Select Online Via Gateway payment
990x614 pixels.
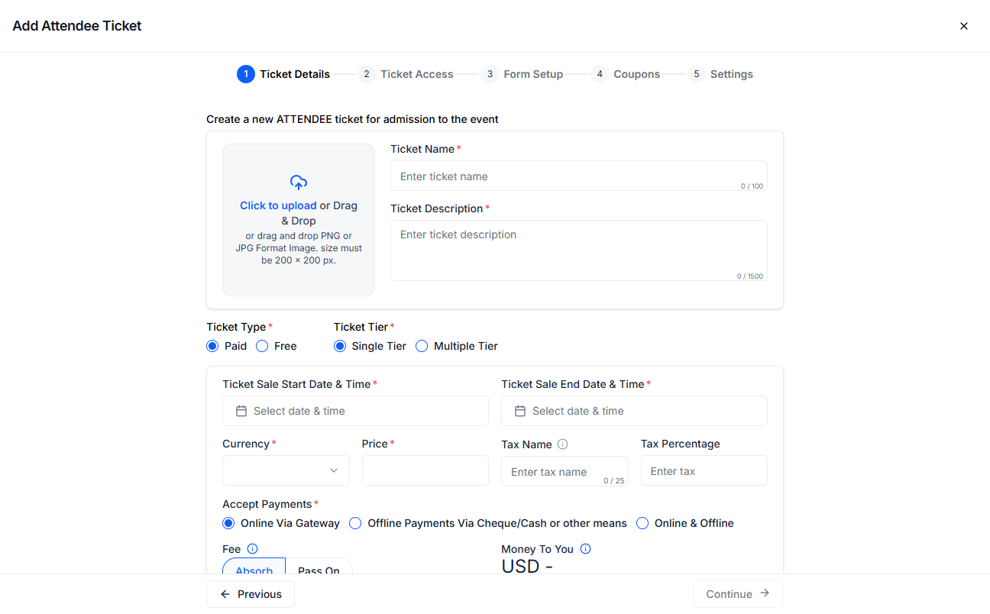[228, 523]
